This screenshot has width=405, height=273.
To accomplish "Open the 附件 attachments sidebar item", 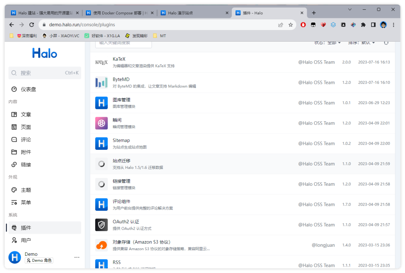I will [x=44, y=152].
